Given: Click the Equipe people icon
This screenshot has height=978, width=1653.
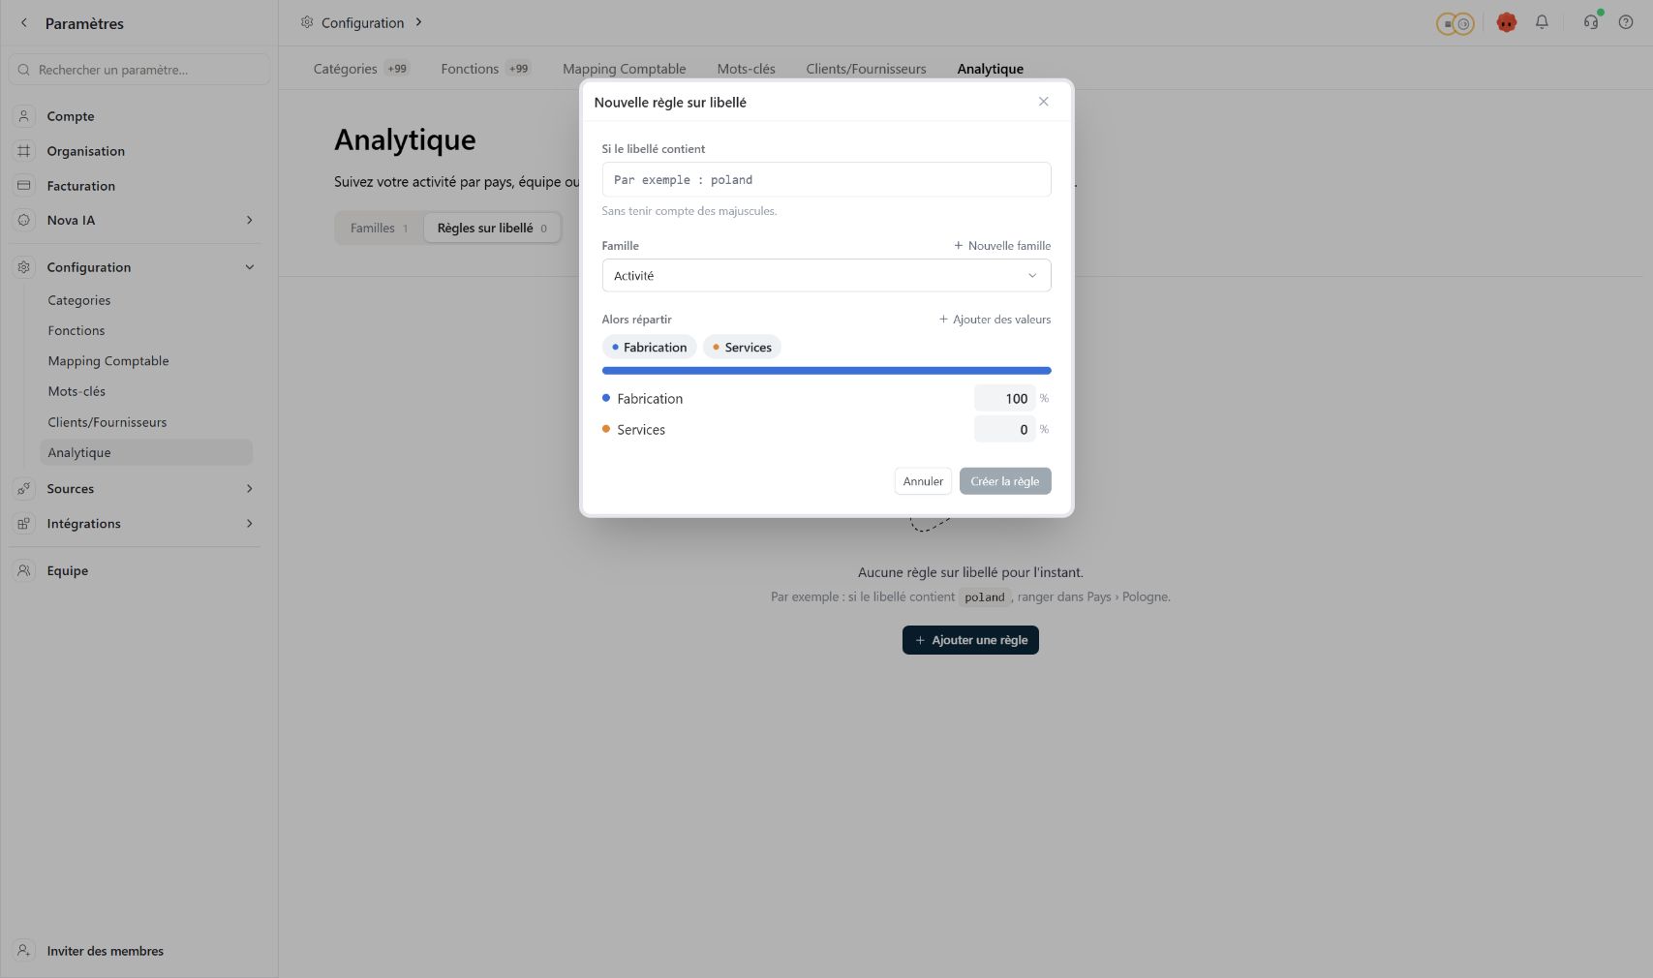Looking at the screenshot, I should [24, 570].
